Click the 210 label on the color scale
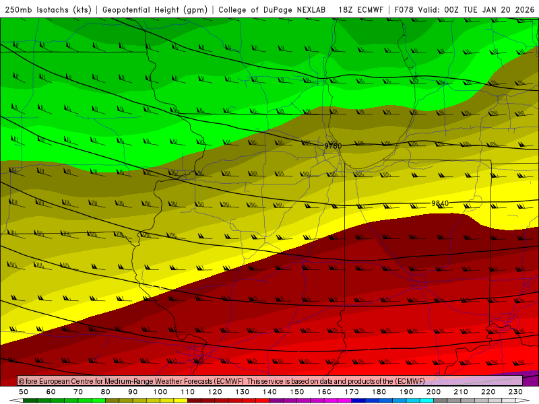Screen dimensions: 539x404 [x=461, y=392]
